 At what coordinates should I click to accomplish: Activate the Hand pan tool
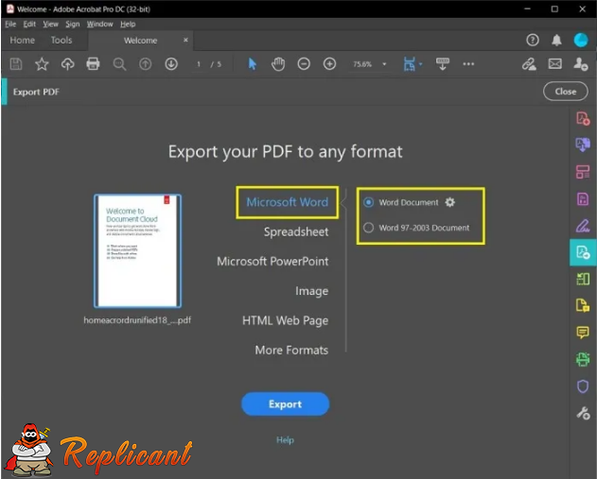tap(278, 64)
